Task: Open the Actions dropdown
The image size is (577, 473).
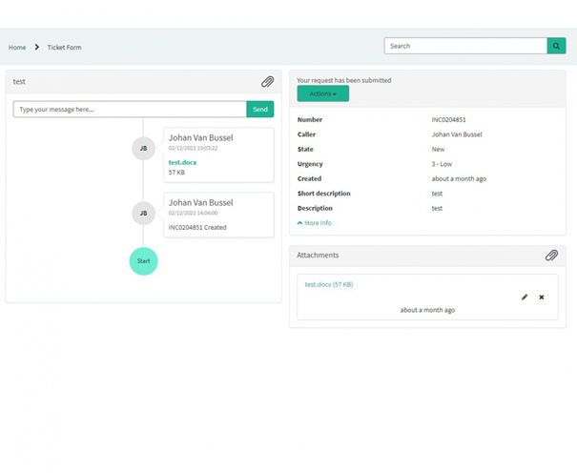Action: (322, 93)
